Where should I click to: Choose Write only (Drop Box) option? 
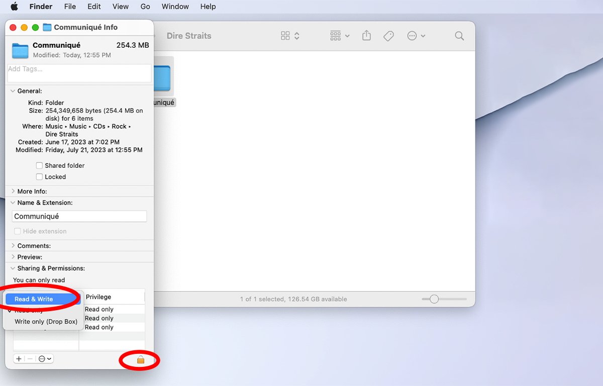pyautogui.click(x=46, y=322)
